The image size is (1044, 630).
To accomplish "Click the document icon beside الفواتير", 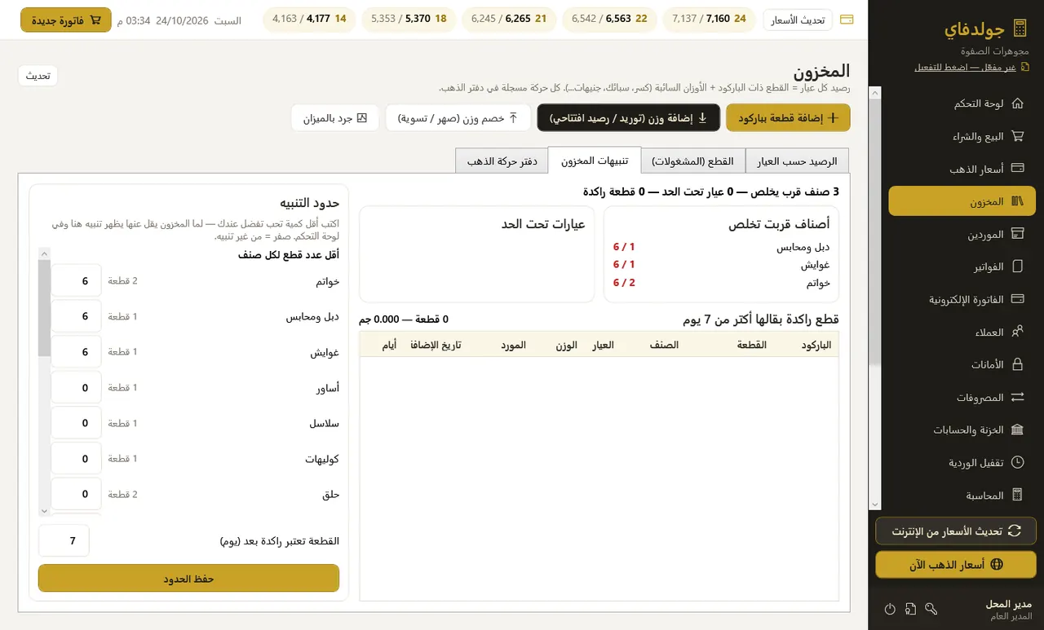I will [1017, 267].
